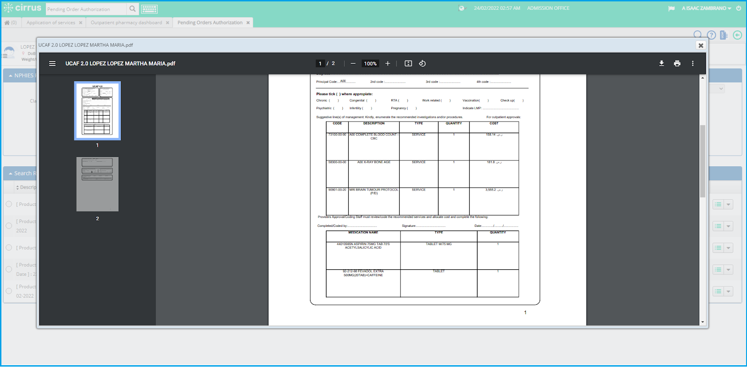
Task: Click the power logout icon
Action: coord(739,8)
